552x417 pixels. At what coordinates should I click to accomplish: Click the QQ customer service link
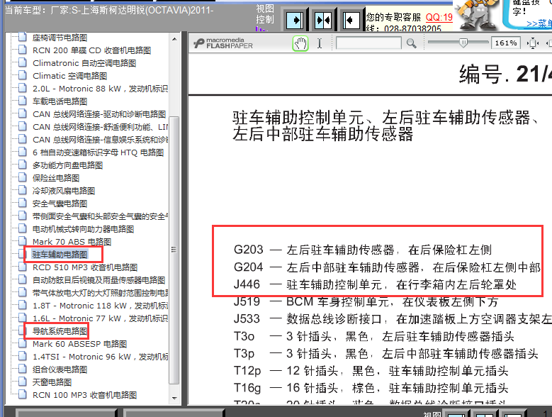(x=439, y=17)
